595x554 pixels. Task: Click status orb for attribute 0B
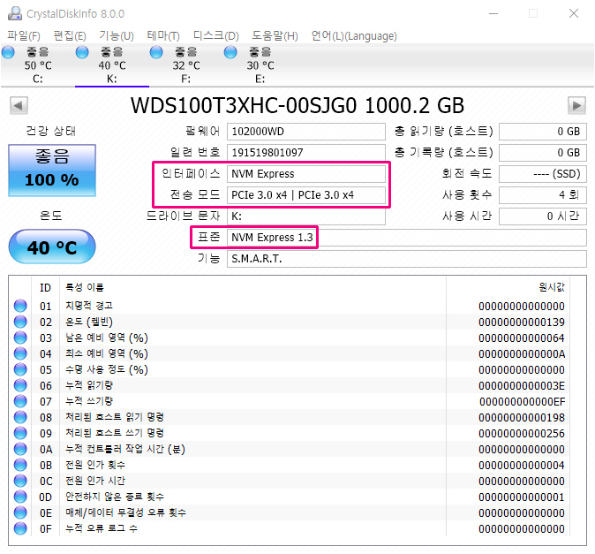(x=20, y=465)
